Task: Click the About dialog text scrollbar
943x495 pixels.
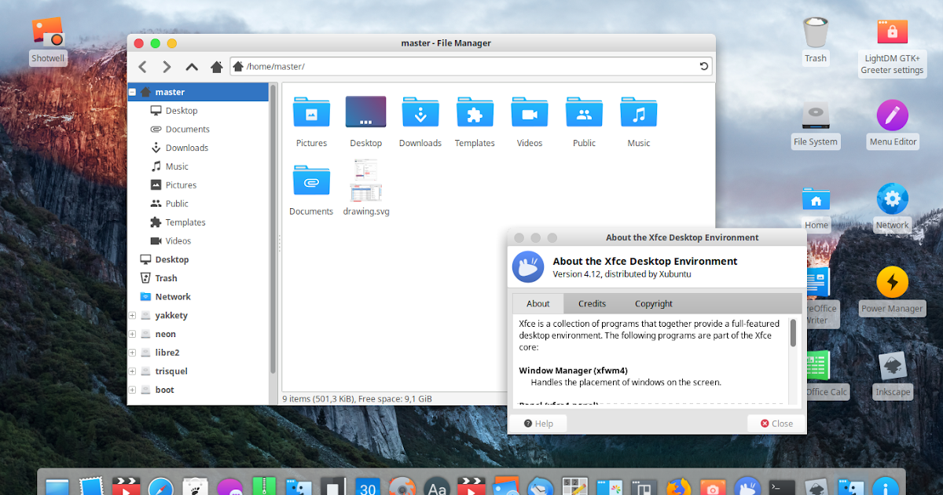Action: point(794,333)
